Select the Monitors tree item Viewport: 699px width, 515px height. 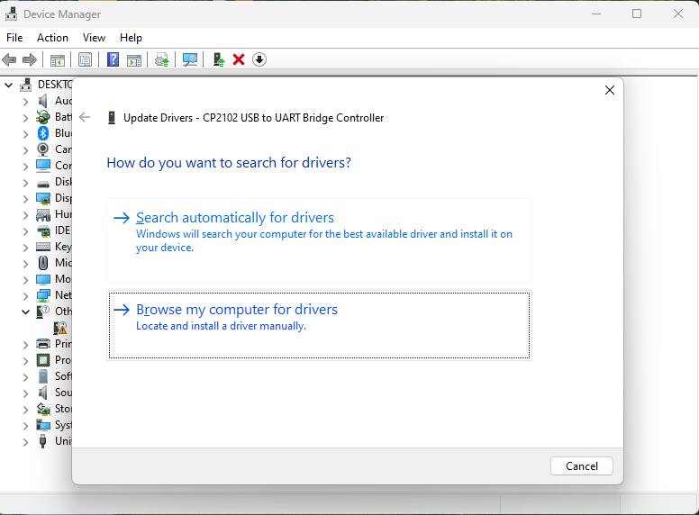coord(62,279)
